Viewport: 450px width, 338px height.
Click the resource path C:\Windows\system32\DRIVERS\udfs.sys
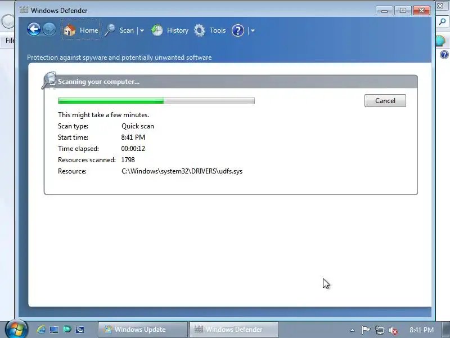click(182, 171)
